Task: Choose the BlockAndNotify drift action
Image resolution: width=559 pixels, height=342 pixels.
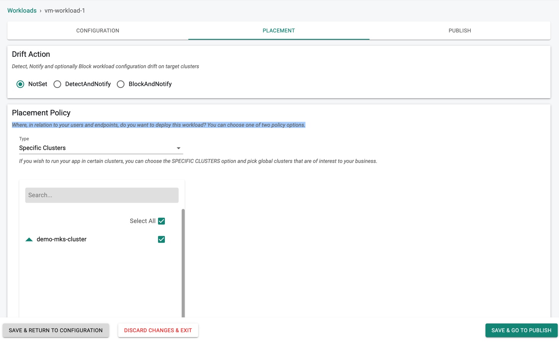Action: click(x=121, y=84)
